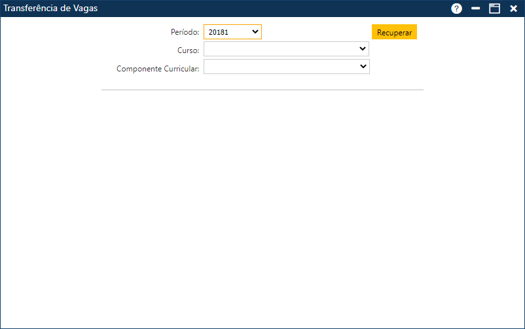Click the Recuperar button
This screenshot has width=525, height=329.
point(394,32)
